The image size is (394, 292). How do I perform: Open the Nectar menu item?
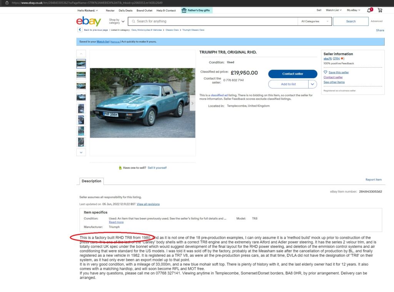pyautogui.click(x=110, y=10)
